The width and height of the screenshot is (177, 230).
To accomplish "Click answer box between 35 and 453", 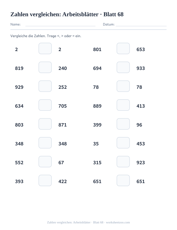I will (x=123, y=143).
